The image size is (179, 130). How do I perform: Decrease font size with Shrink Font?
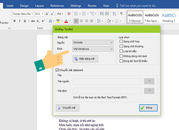[52, 14]
